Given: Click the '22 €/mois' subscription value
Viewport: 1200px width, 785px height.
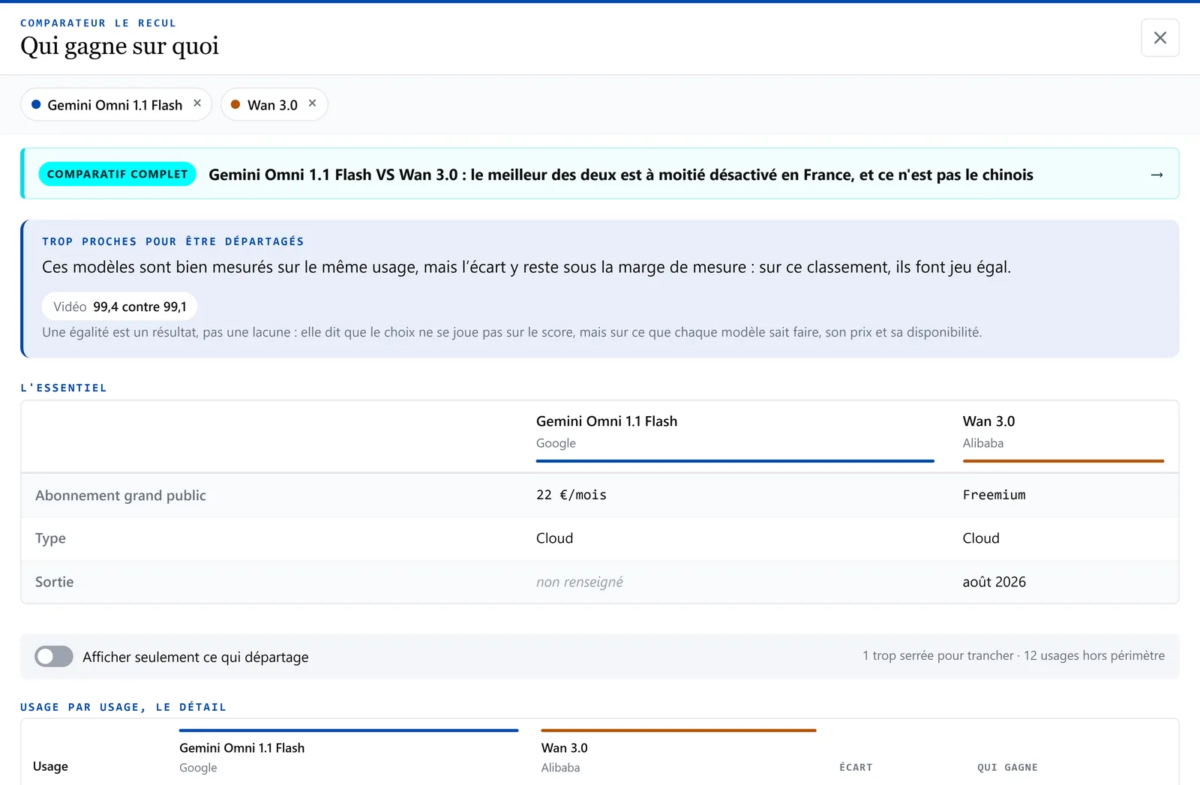Looking at the screenshot, I should 571,495.
